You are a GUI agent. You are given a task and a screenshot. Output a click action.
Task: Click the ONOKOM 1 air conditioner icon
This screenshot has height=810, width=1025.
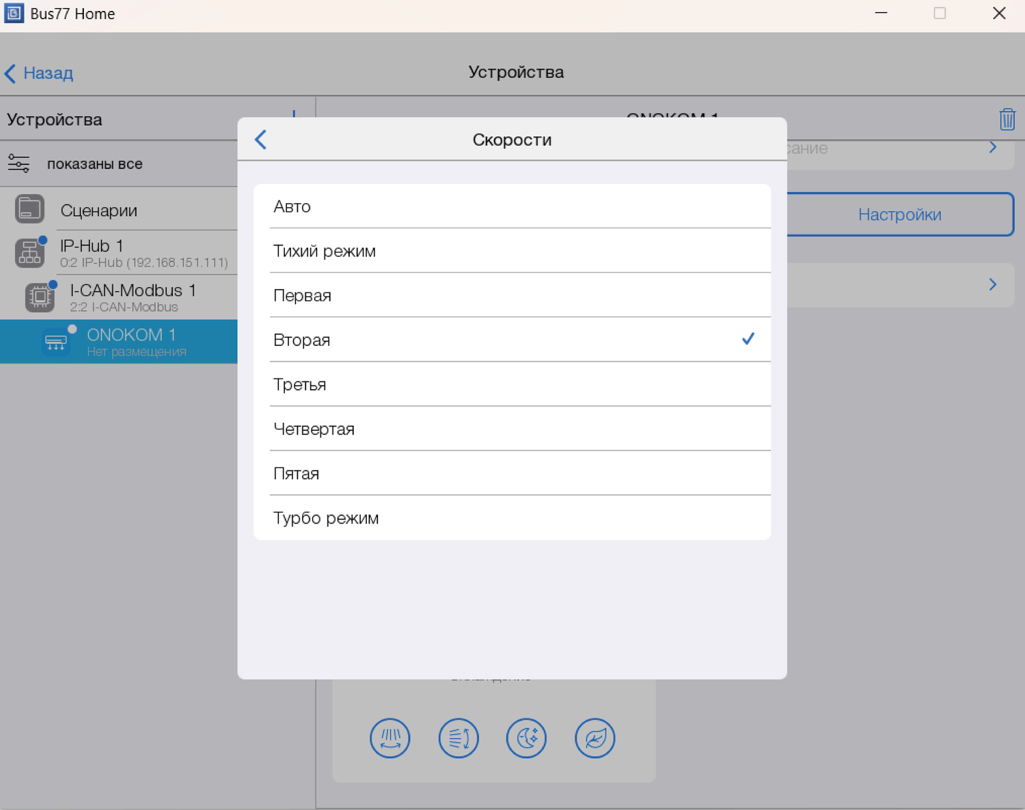pyautogui.click(x=55, y=342)
